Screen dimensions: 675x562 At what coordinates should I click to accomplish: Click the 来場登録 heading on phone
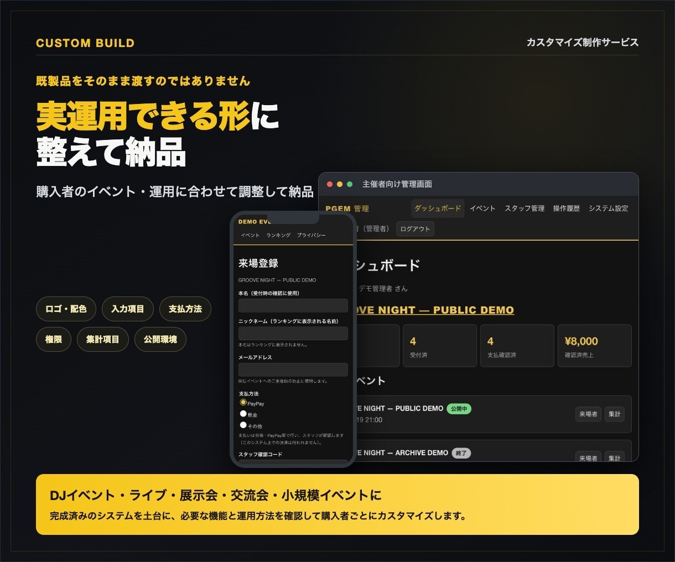pyautogui.click(x=258, y=263)
